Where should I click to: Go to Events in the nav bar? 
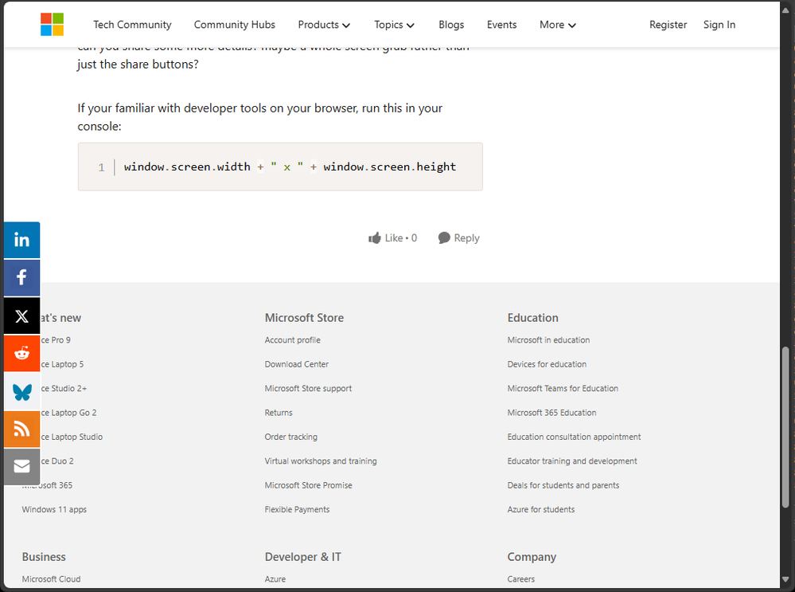pyautogui.click(x=501, y=25)
